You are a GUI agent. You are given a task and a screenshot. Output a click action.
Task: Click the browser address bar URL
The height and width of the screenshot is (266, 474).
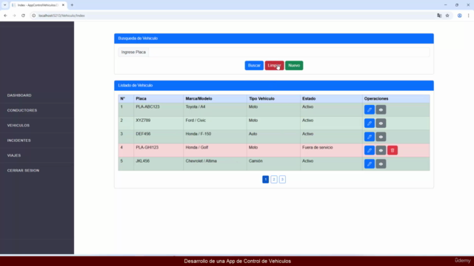61,16
